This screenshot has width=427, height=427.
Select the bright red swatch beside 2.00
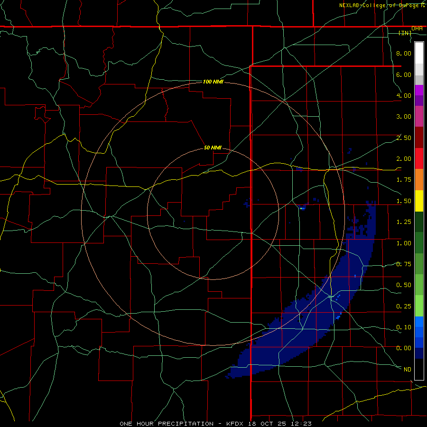click(x=419, y=158)
